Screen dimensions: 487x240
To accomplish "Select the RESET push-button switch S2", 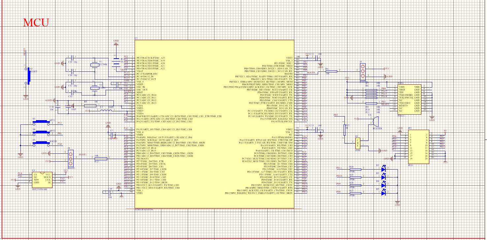I will [28, 76].
